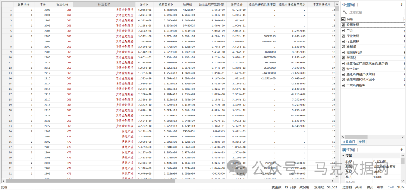406x190 pixels.
Task: Click the 列序: 数据集 status bar entry
Action: click(300, 187)
